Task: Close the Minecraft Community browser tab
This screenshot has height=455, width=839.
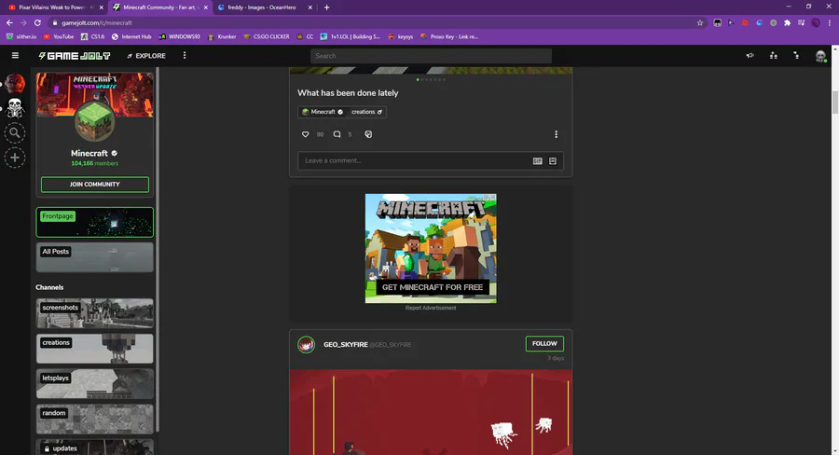Action: (x=205, y=7)
